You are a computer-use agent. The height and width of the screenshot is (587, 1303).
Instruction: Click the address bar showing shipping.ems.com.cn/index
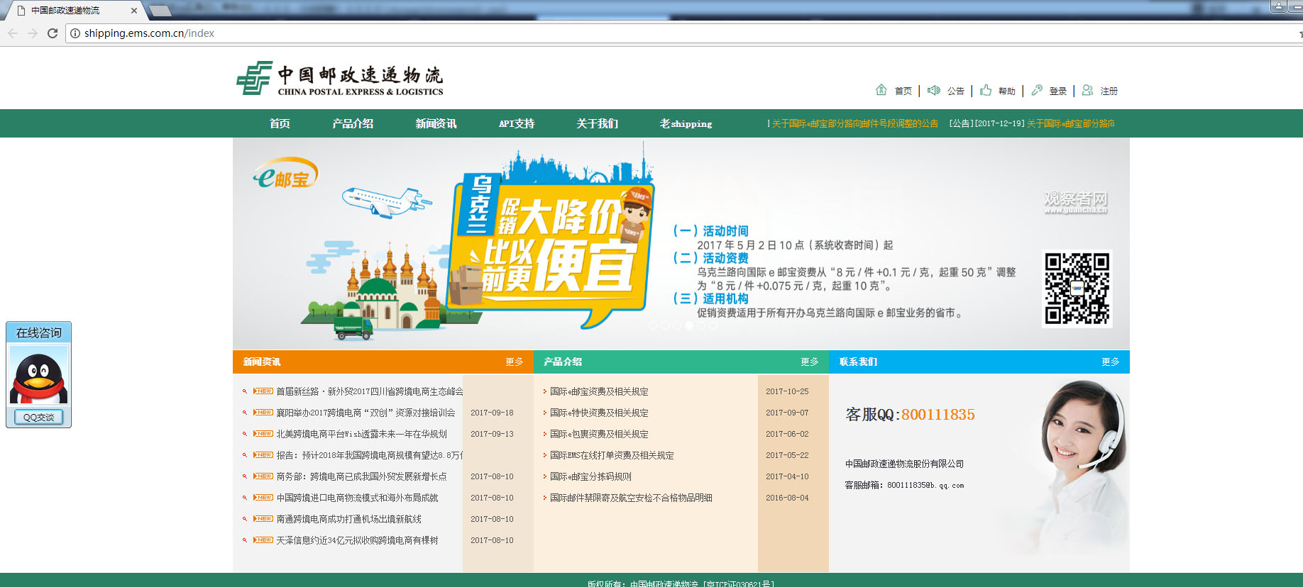[x=681, y=33]
